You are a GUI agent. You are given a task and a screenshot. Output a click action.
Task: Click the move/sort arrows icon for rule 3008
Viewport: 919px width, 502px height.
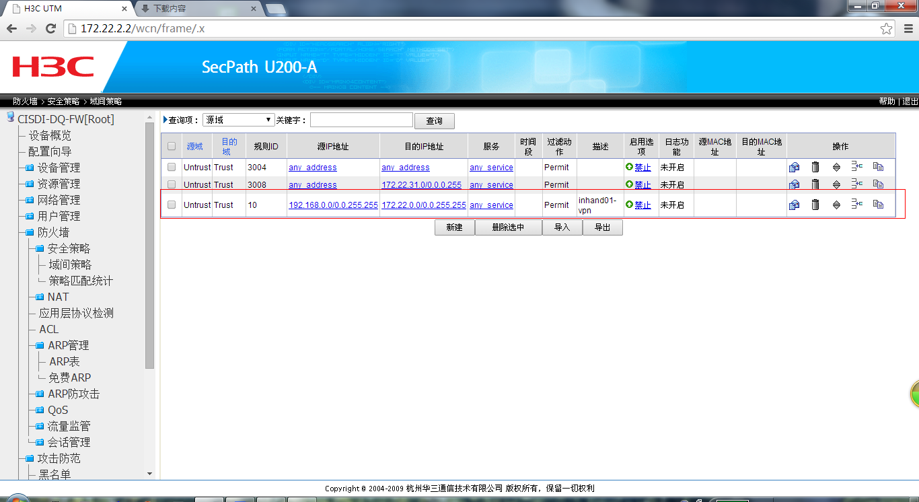pos(836,184)
